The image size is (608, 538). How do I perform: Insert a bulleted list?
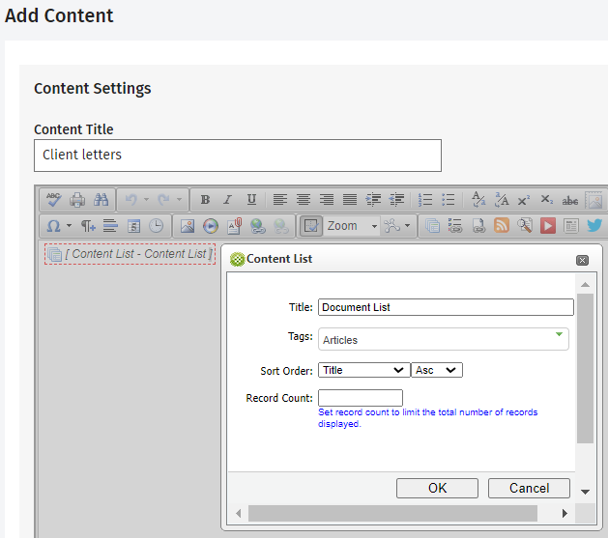click(x=449, y=200)
